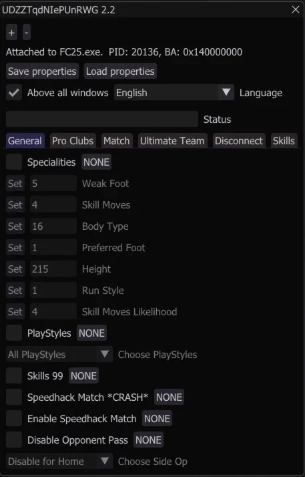Toggle the Above all windows checkbox

point(14,92)
